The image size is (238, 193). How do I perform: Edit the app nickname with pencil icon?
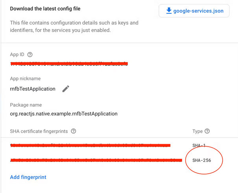[x=66, y=89]
